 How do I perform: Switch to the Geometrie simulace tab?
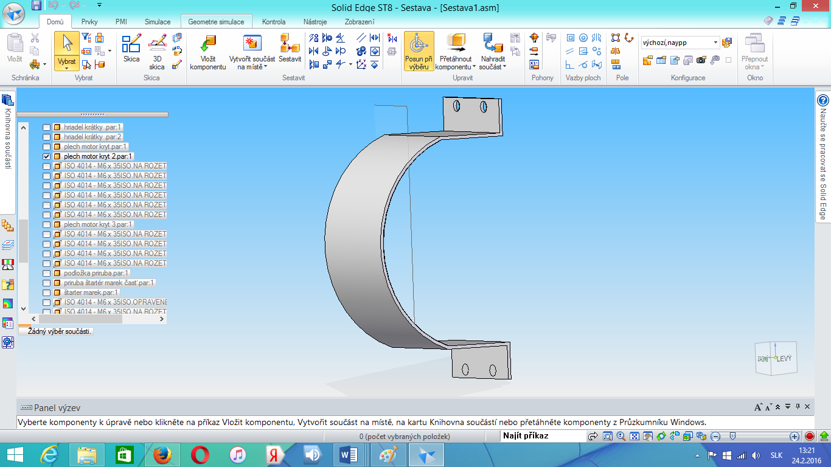(x=216, y=22)
